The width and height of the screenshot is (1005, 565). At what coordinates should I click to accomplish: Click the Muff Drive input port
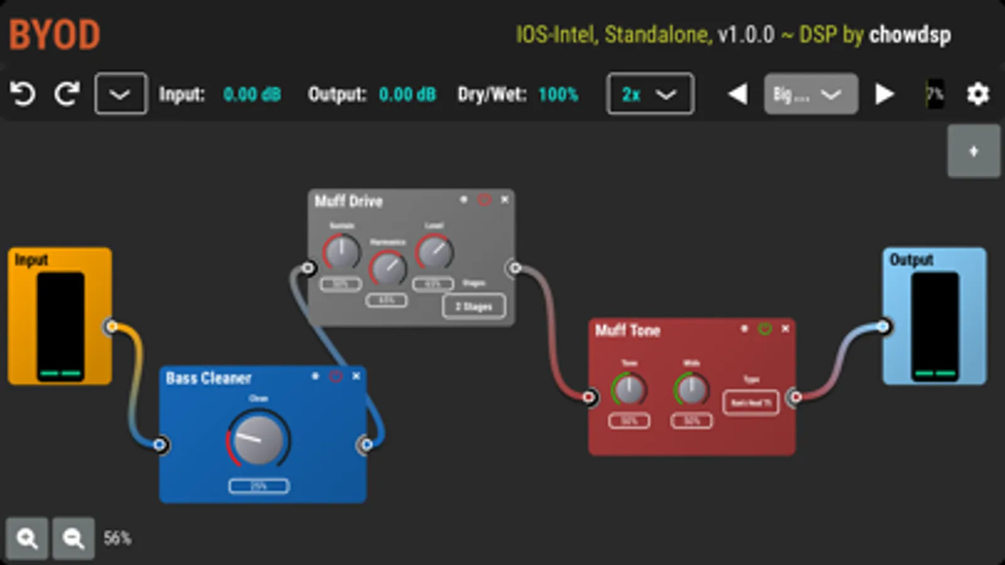pos(307,268)
